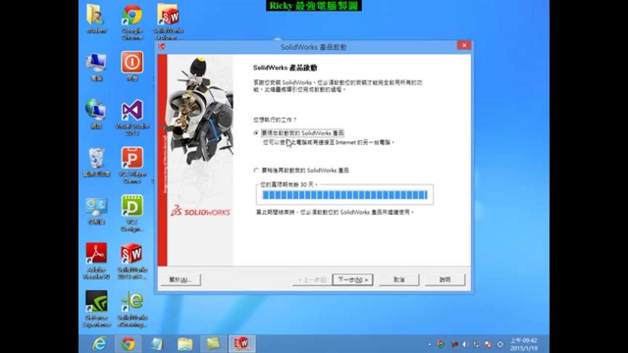The image size is (628, 353).
Task: Click the DS SolidWorks logo in dialog
Action: 200,211
